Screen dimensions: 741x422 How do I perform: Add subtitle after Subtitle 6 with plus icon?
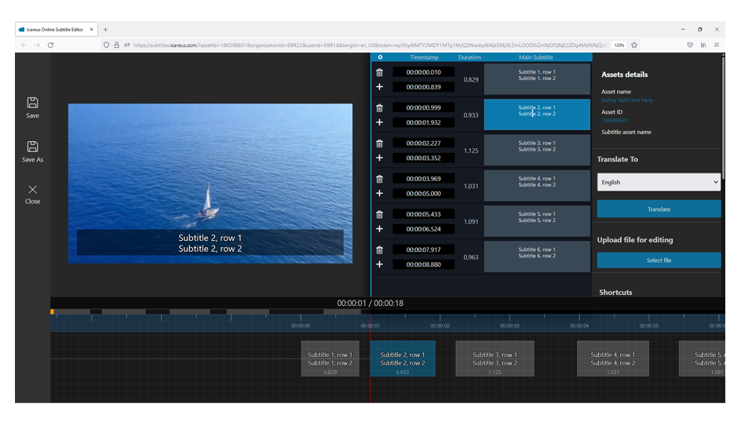pos(380,264)
